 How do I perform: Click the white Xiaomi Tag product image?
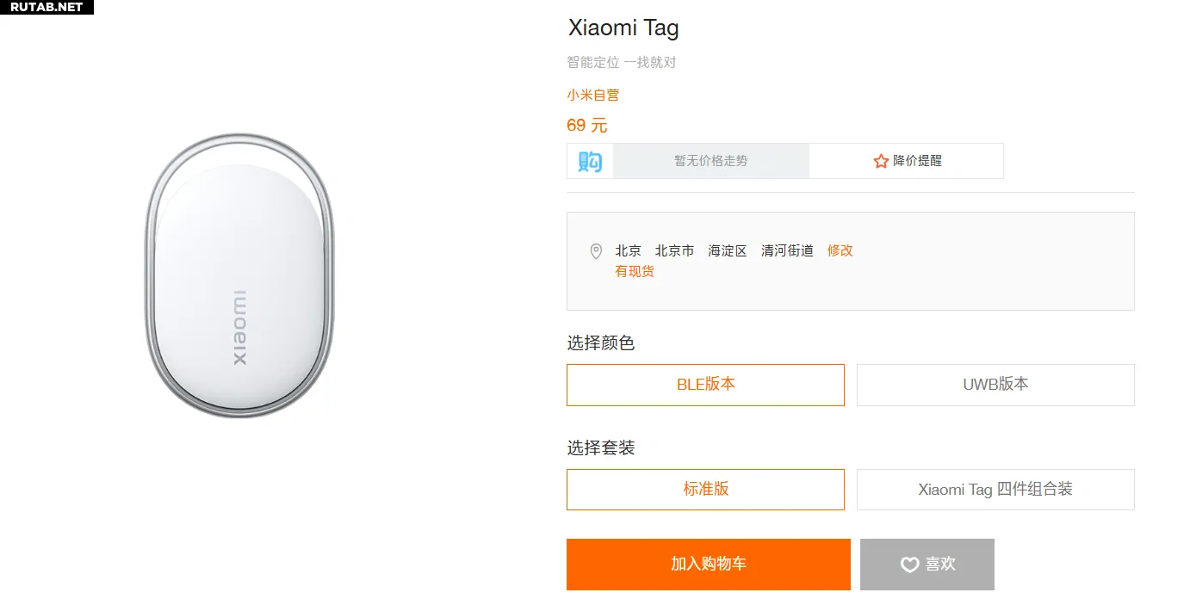(240, 275)
